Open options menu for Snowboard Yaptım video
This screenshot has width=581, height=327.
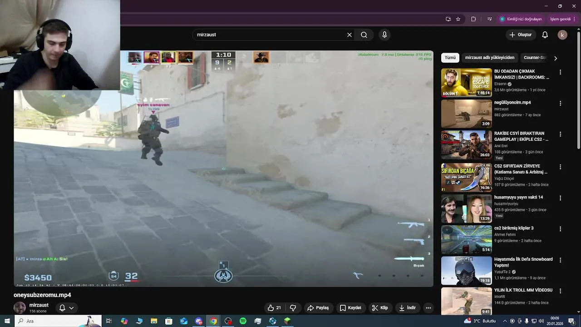tap(560, 260)
